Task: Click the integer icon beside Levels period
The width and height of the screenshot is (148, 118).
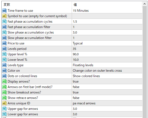Action: point(4,49)
